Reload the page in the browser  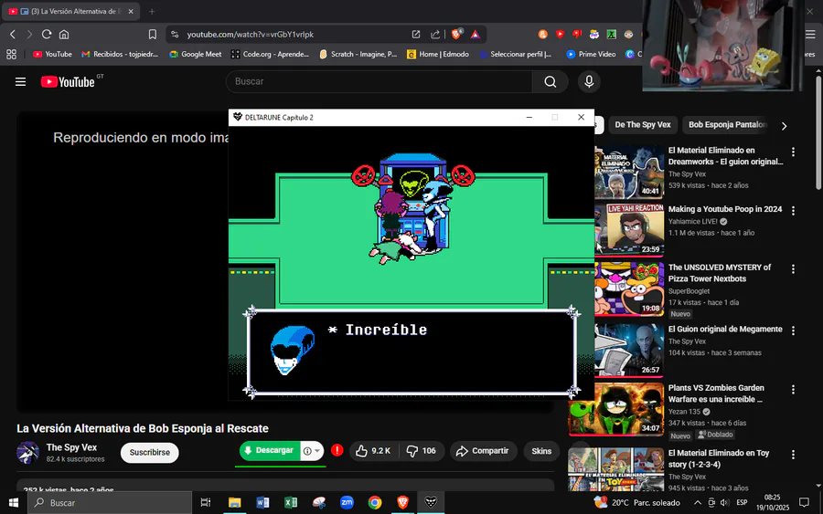[x=47, y=34]
